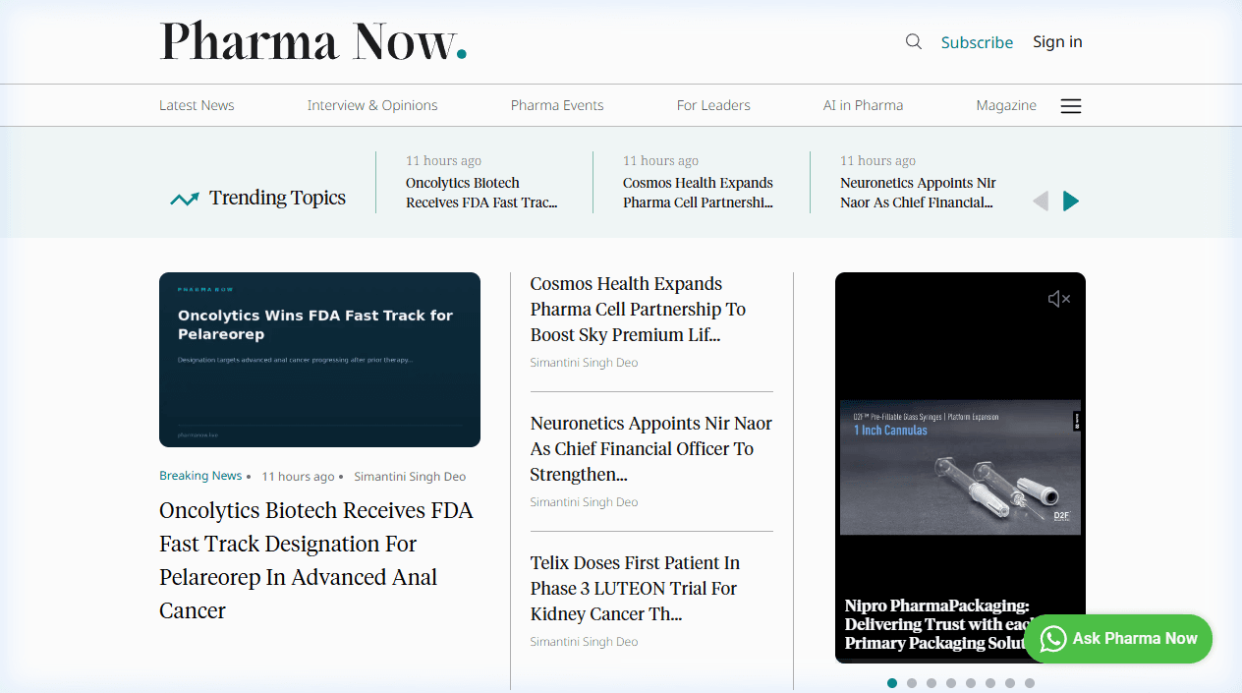This screenshot has height=693, width=1242.
Task: Click the Oncolytics Wins FDA Fast Track thumbnail
Action: (x=319, y=360)
